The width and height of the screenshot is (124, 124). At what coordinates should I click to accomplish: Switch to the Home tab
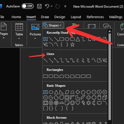pyautogui.click(x=16, y=17)
